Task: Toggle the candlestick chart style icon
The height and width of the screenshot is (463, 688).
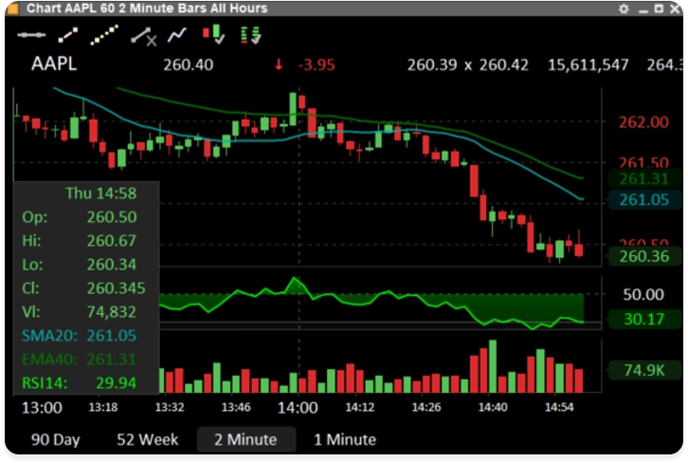Action: 213,34
